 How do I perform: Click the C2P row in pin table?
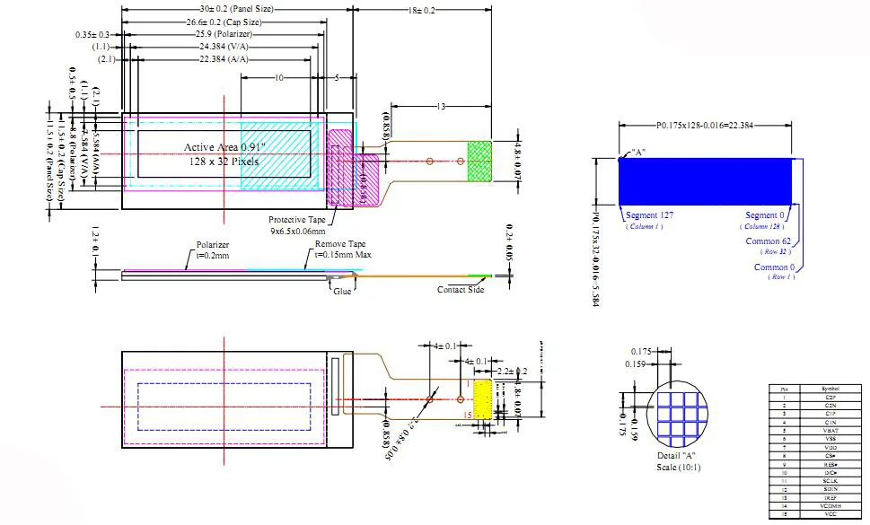[x=815, y=398]
